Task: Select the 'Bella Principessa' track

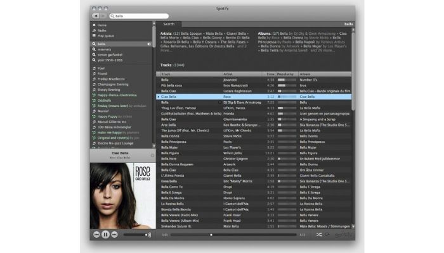Action: [254, 142]
